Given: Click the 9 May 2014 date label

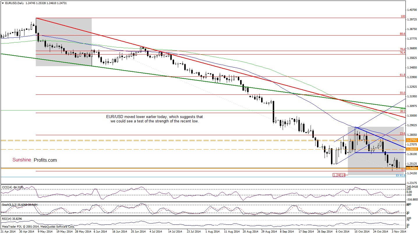Looking at the screenshot, I should point(46,231).
